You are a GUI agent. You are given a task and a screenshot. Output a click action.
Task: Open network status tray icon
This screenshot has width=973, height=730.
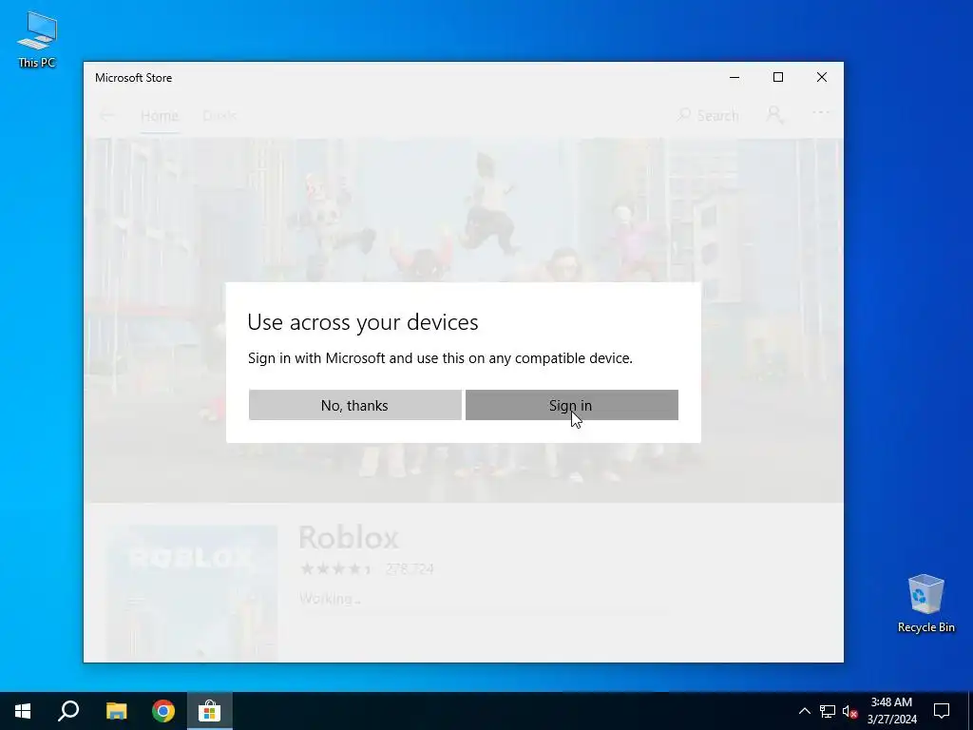click(x=828, y=711)
